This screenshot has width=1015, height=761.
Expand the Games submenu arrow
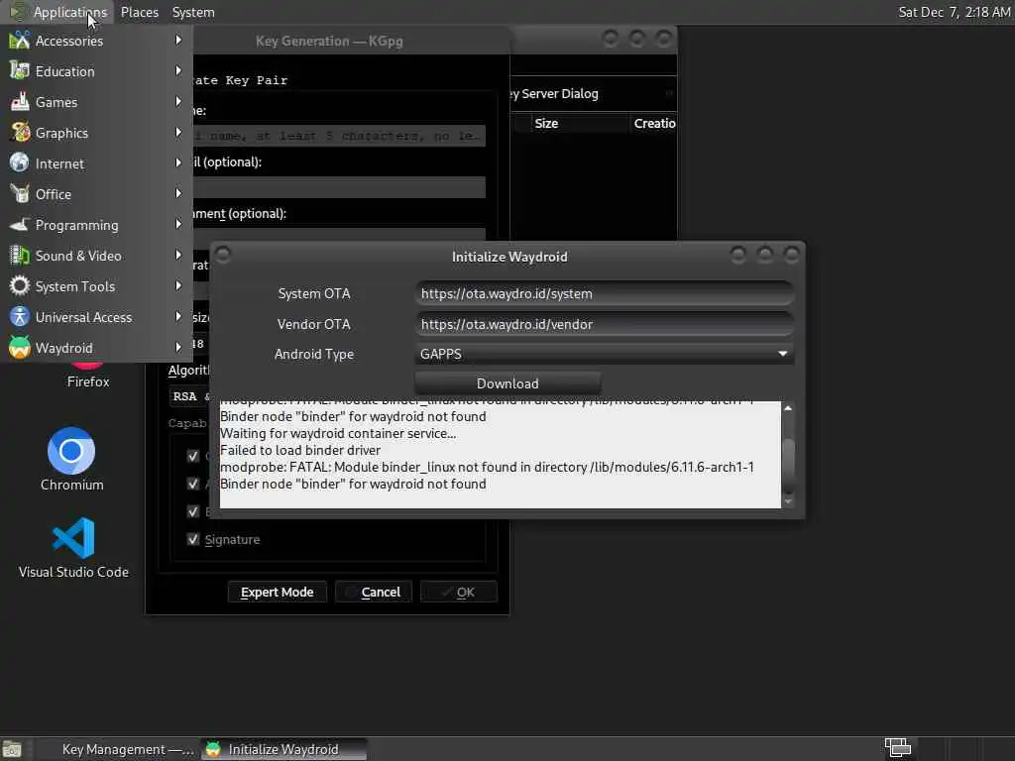(178, 102)
